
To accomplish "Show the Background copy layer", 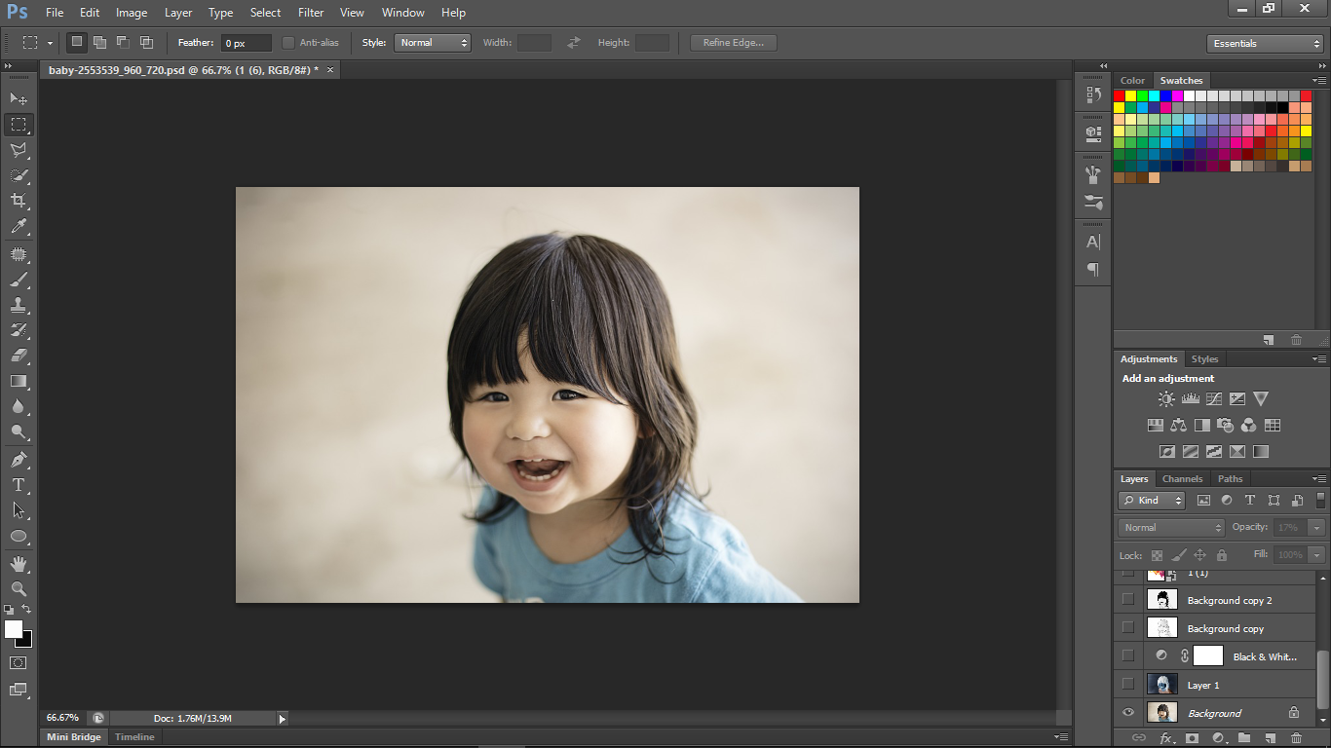I will click(x=1128, y=627).
